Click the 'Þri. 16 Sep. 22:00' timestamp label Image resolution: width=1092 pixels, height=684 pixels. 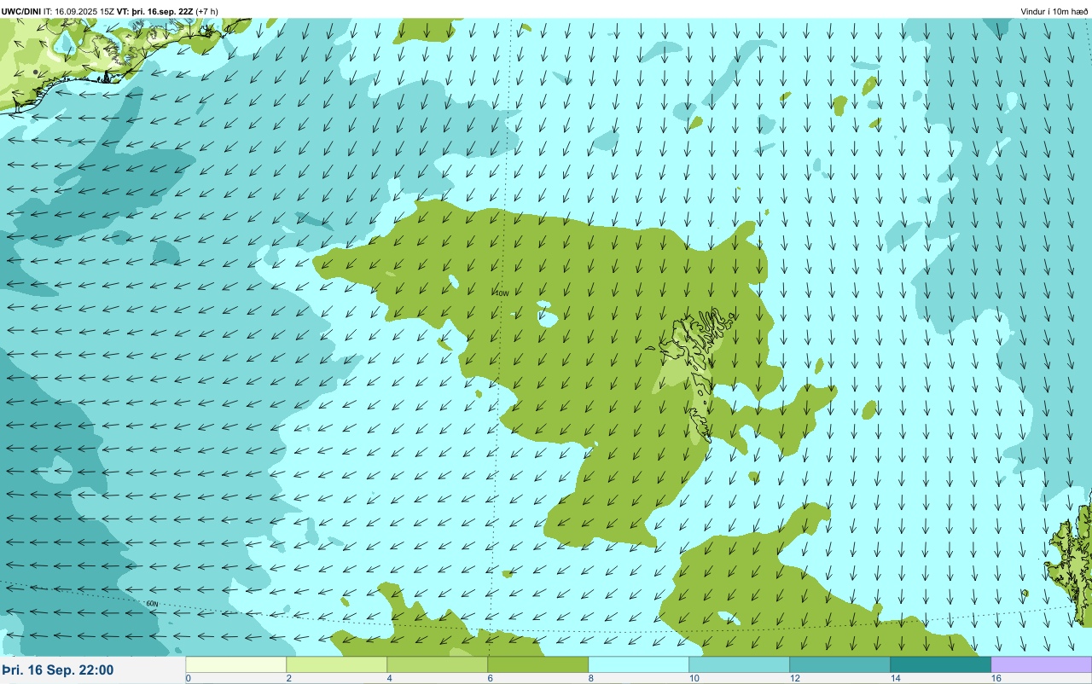[58, 670]
